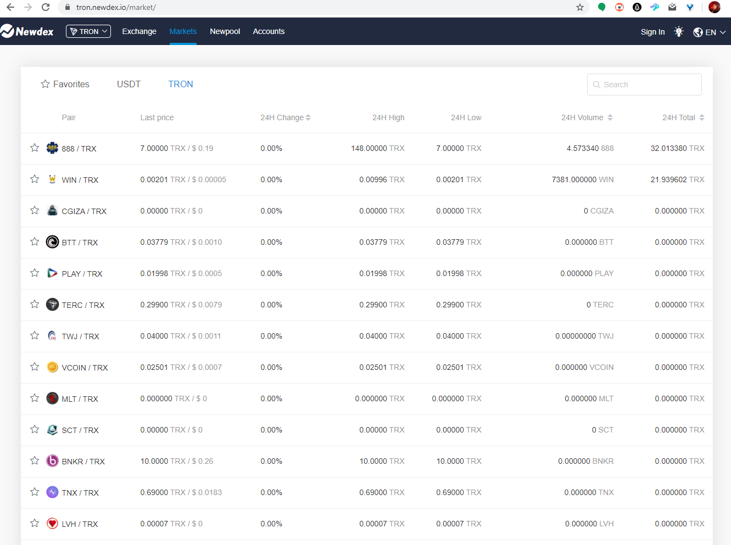Screen dimensions: 731x545
Task: Bookmark this page with the browser star icon
Action: (580, 7)
